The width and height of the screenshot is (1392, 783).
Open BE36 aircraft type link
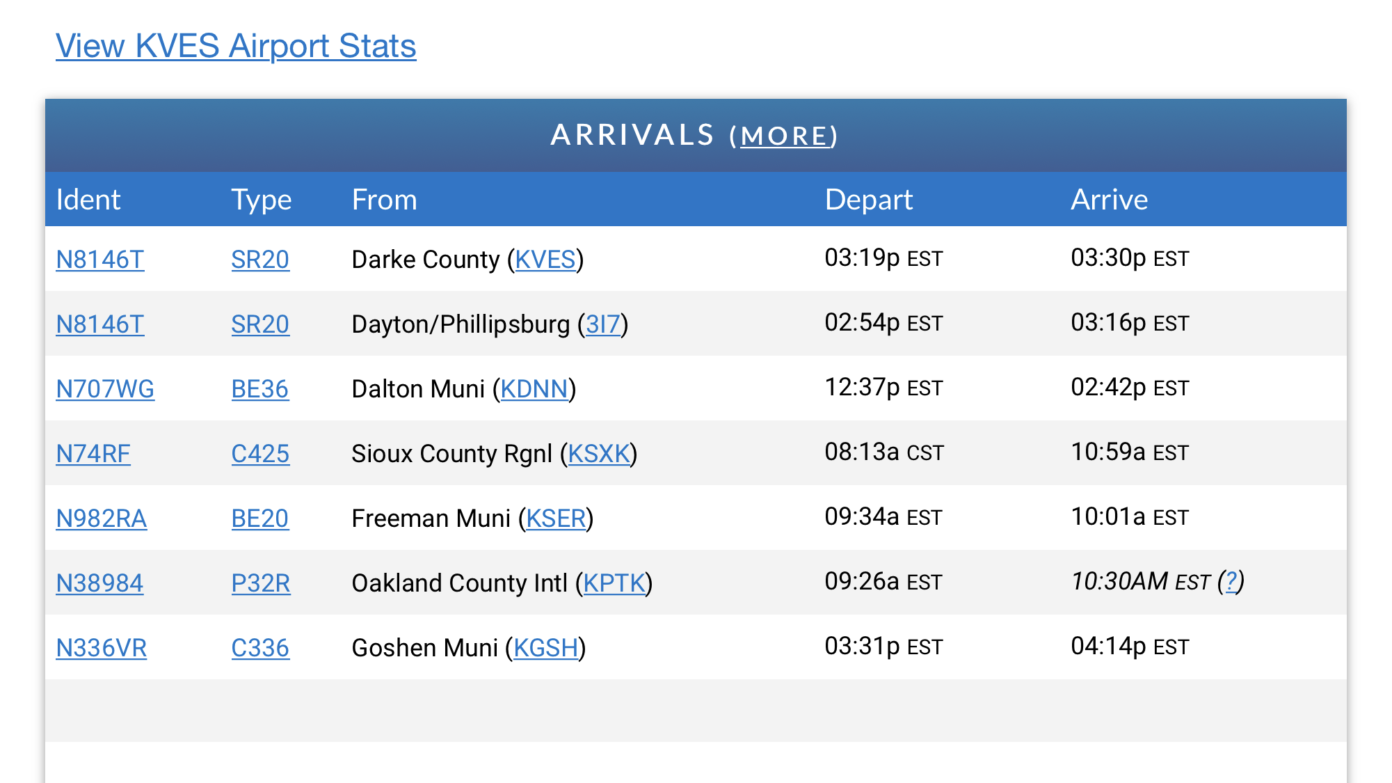[260, 389]
